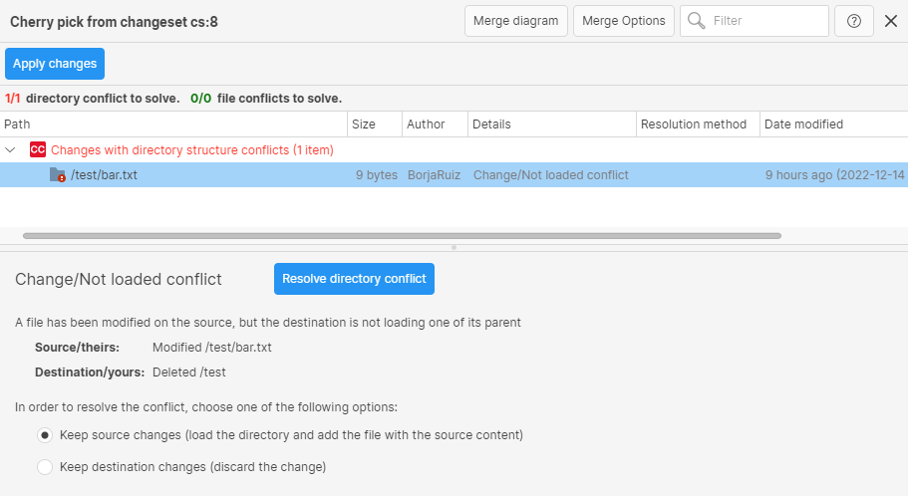Close the cherry pick window
Viewport: 908px width, 496px height.
pos(891,21)
